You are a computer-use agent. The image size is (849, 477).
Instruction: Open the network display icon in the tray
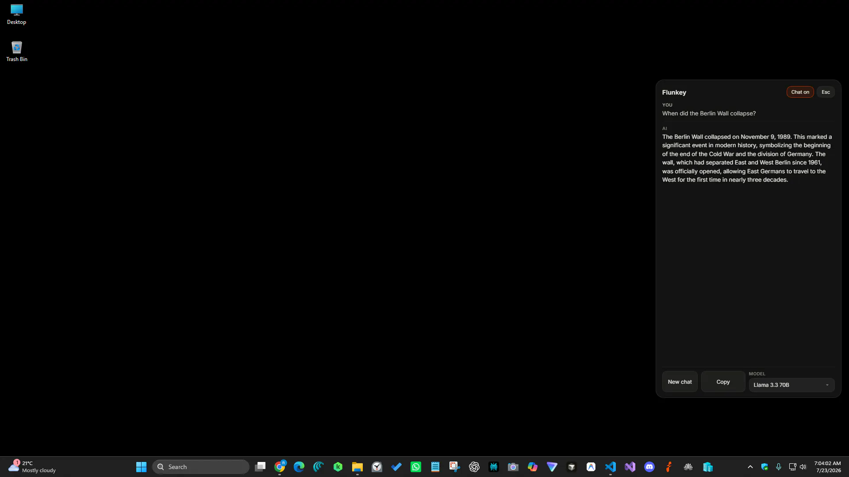[792, 467]
